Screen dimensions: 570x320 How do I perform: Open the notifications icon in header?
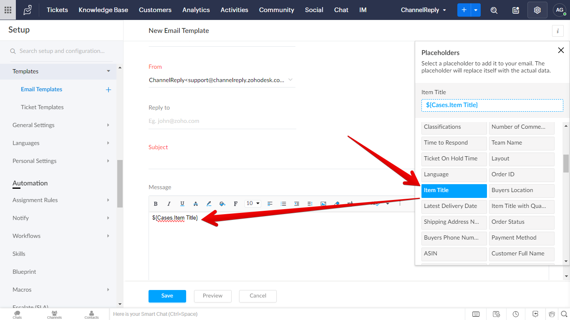pyautogui.click(x=516, y=10)
